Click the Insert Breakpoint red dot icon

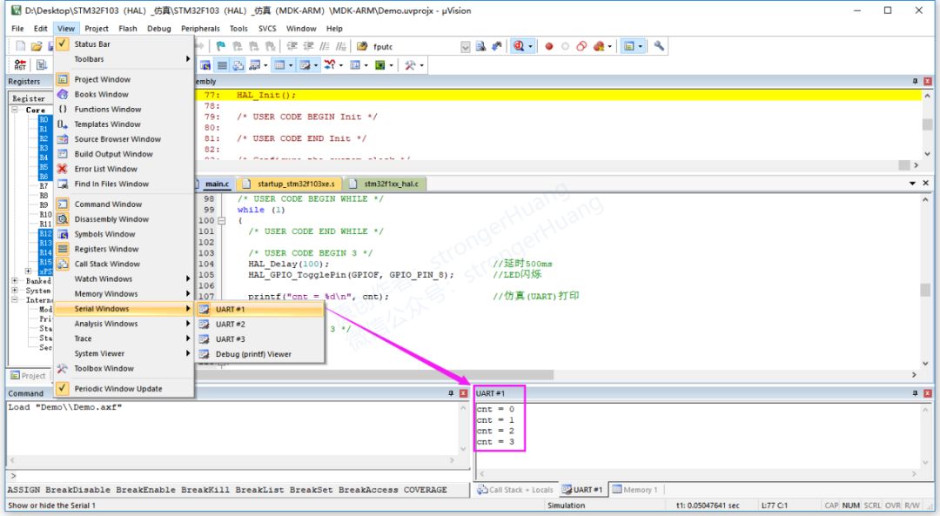pos(549,46)
